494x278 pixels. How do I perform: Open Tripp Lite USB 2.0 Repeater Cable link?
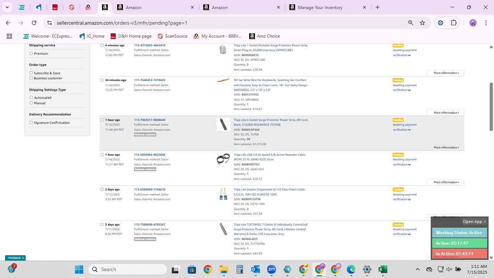[269, 157]
